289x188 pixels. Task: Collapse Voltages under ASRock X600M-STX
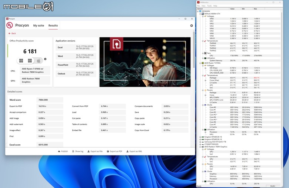click(x=203, y=16)
